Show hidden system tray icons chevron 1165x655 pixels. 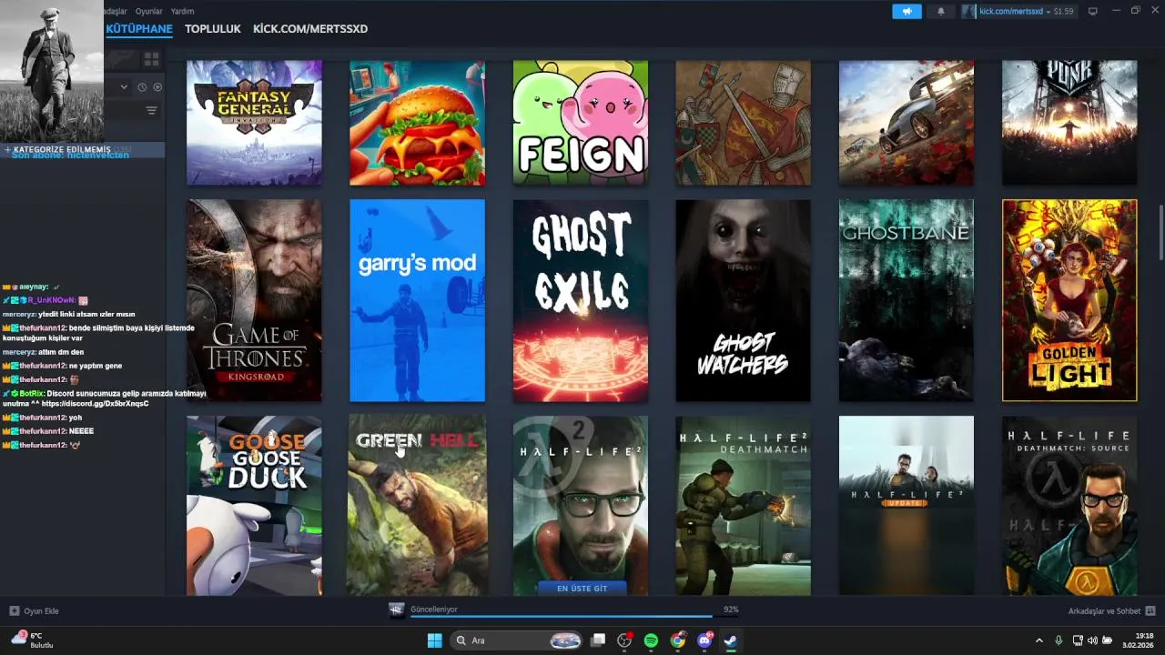point(1039,640)
